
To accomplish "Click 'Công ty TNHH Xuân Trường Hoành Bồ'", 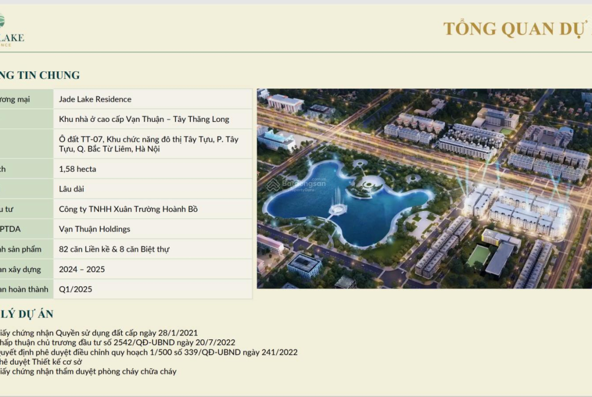I will coord(129,209).
